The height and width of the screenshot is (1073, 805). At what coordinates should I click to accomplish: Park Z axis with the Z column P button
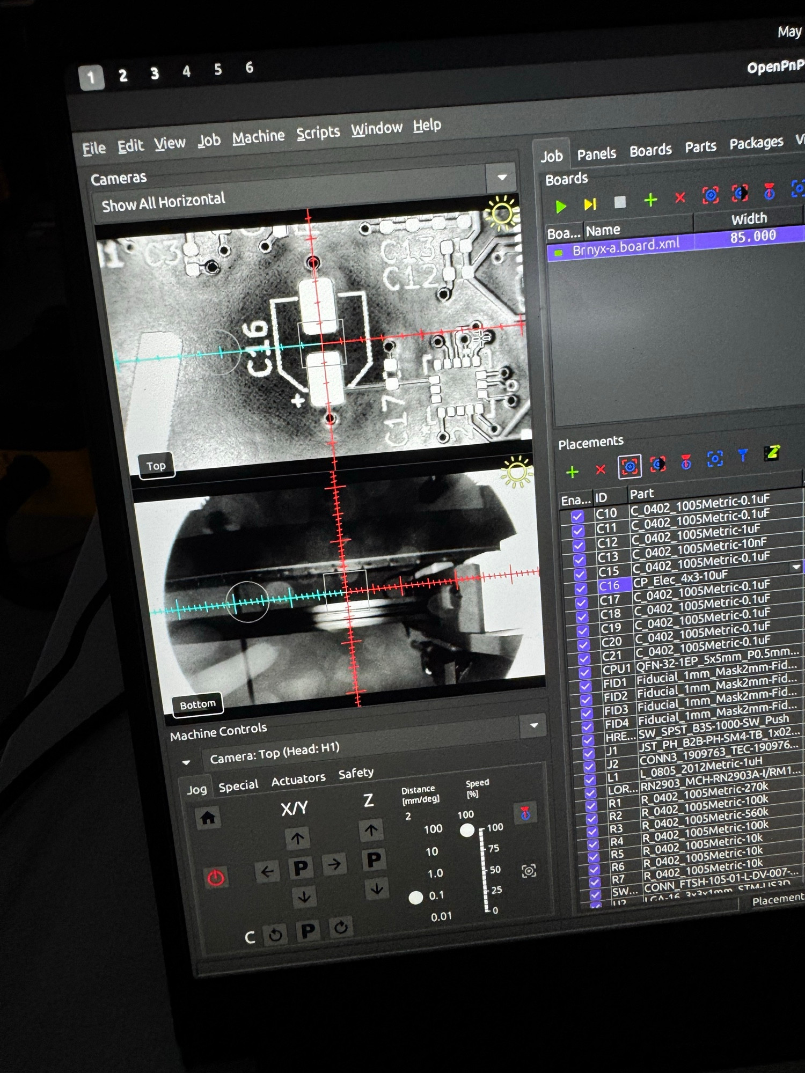click(x=374, y=860)
